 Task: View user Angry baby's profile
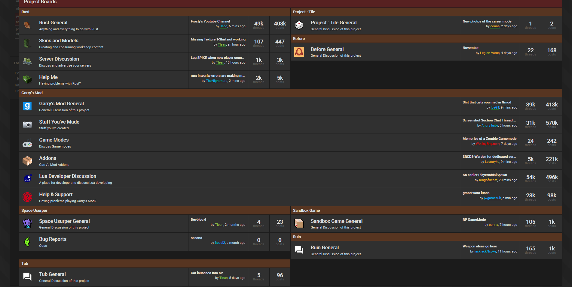490,126
